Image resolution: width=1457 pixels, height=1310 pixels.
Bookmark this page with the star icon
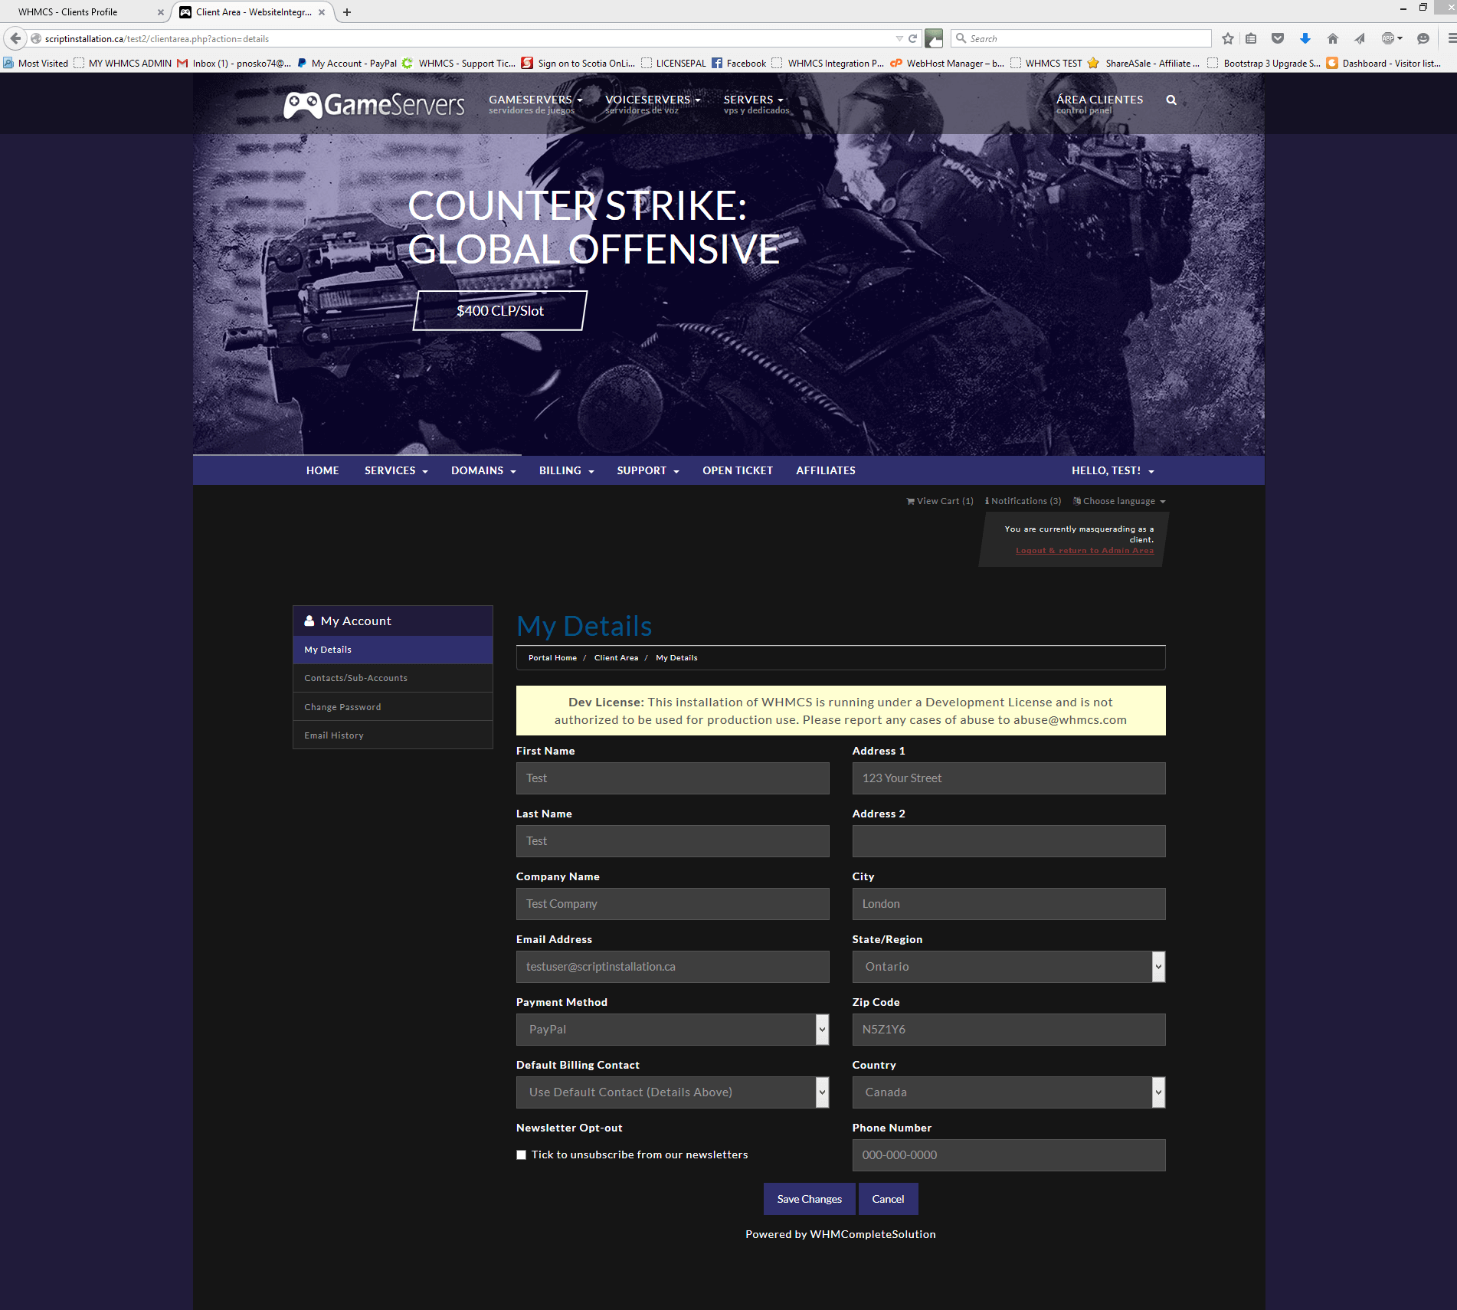[x=1228, y=38]
